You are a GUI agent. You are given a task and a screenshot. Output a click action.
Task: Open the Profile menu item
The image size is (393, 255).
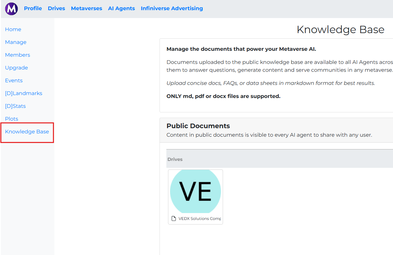click(x=33, y=8)
